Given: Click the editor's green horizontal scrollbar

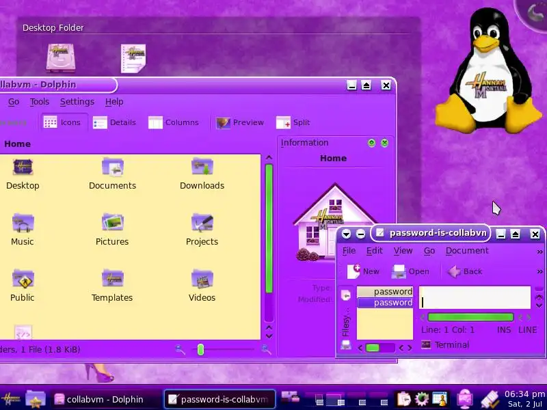Looking at the screenshot, I should (470, 317).
